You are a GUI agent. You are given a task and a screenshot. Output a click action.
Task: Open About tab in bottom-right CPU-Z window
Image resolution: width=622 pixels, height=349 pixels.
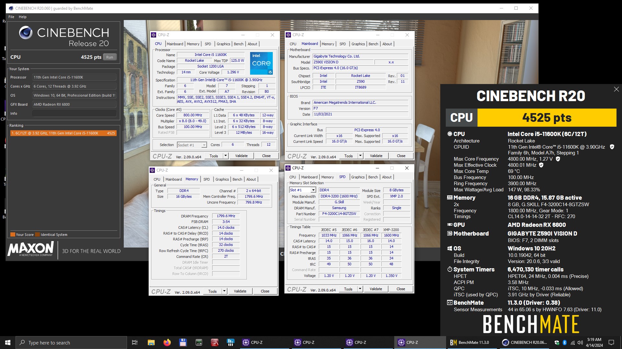click(387, 177)
